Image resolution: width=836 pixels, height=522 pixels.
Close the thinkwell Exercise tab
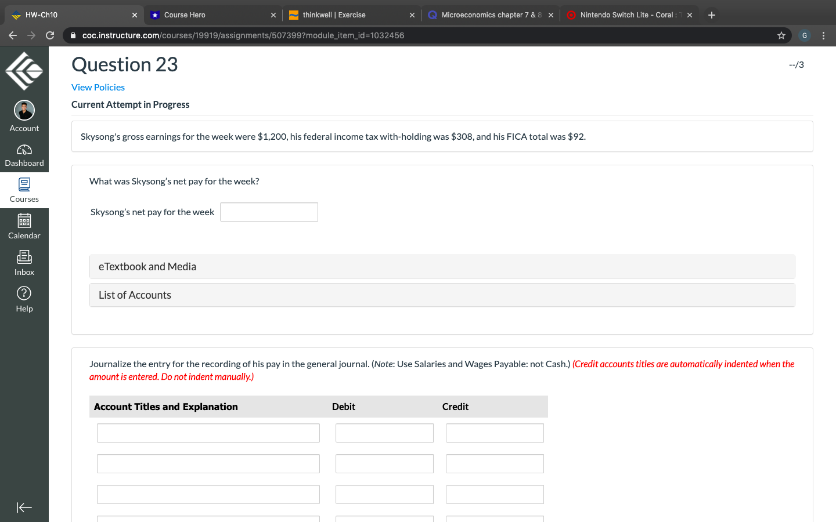pyautogui.click(x=412, y=15)
